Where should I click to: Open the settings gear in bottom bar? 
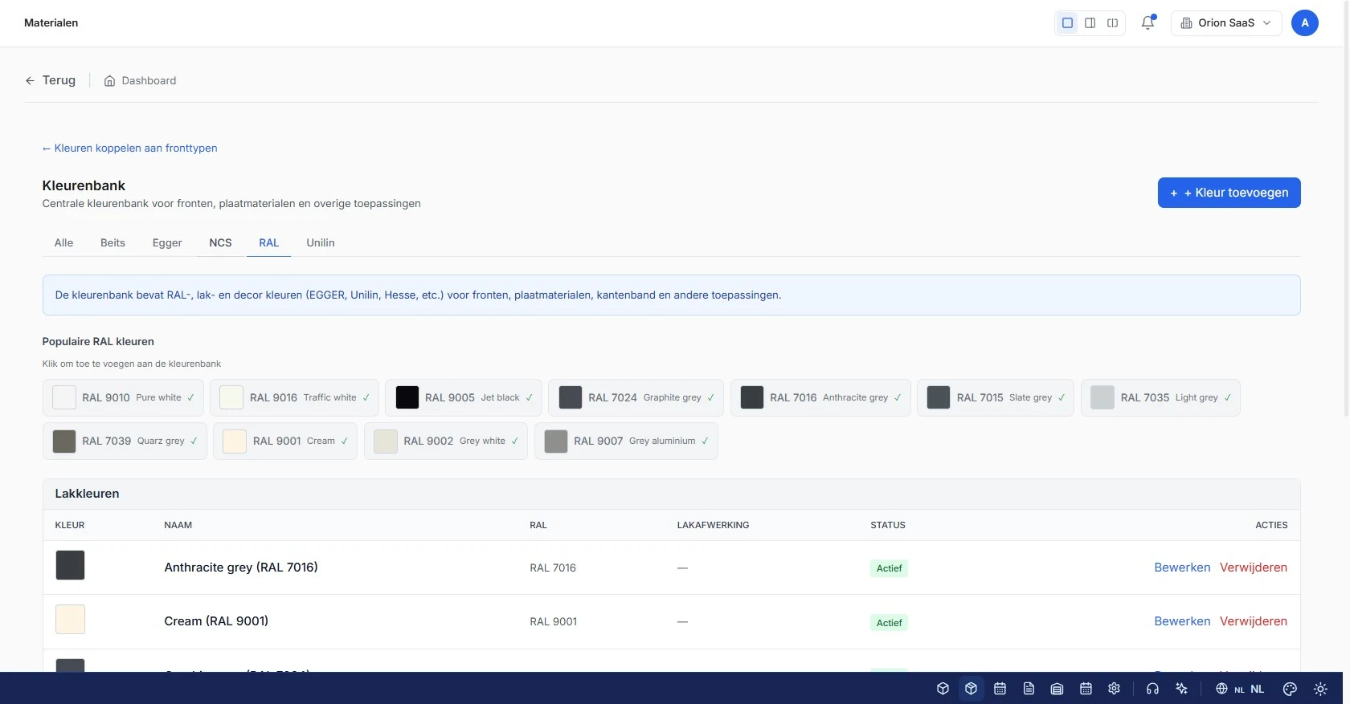pyautogui.click(x=1114, y=689)
